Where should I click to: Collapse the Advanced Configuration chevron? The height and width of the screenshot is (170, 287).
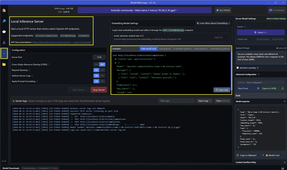tap(259, 74)
